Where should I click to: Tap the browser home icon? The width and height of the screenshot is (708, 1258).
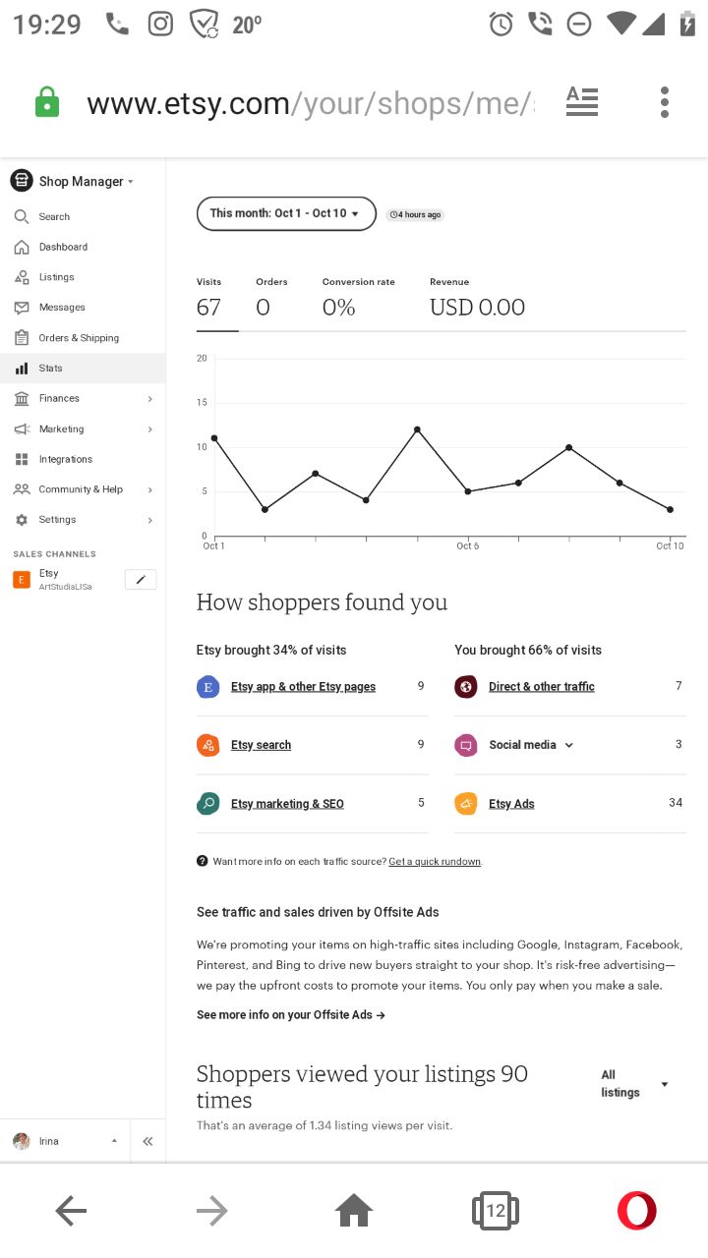point(354,1211)
